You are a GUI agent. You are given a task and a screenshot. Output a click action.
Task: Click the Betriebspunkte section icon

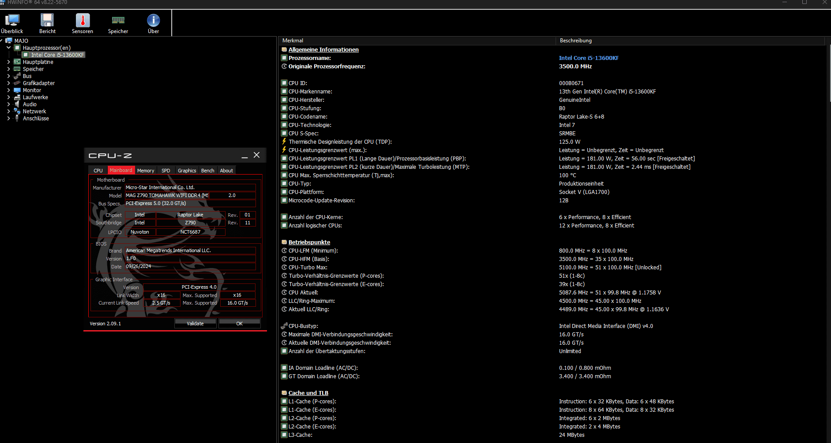tap(284, 242)
